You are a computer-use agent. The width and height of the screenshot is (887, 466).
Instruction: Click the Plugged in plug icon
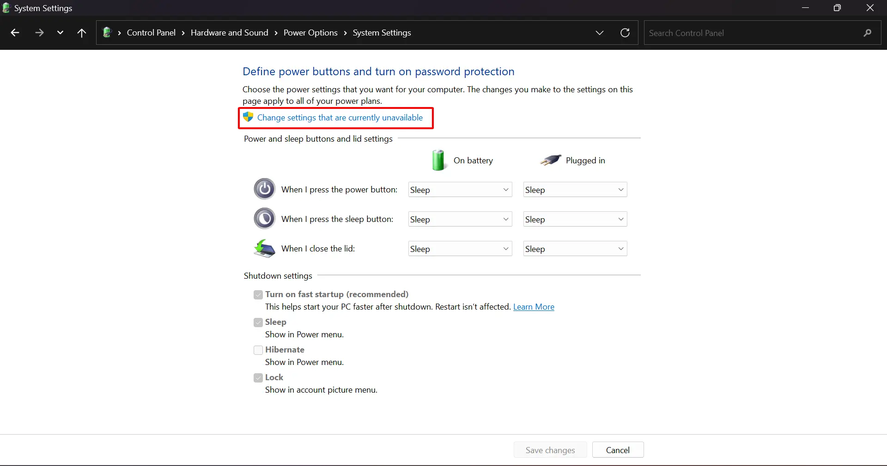[x=551, y=160]
